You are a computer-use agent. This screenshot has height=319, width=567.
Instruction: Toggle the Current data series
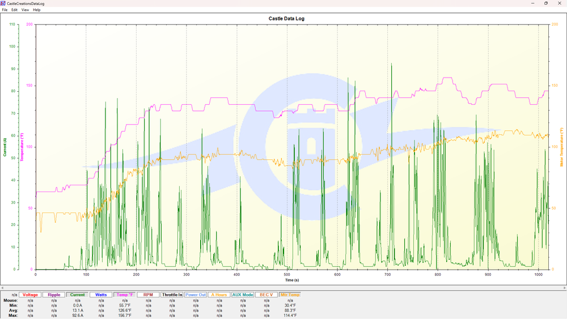pos(77,295)
